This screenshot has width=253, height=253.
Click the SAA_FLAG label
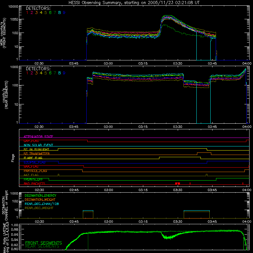pos(31,167)
